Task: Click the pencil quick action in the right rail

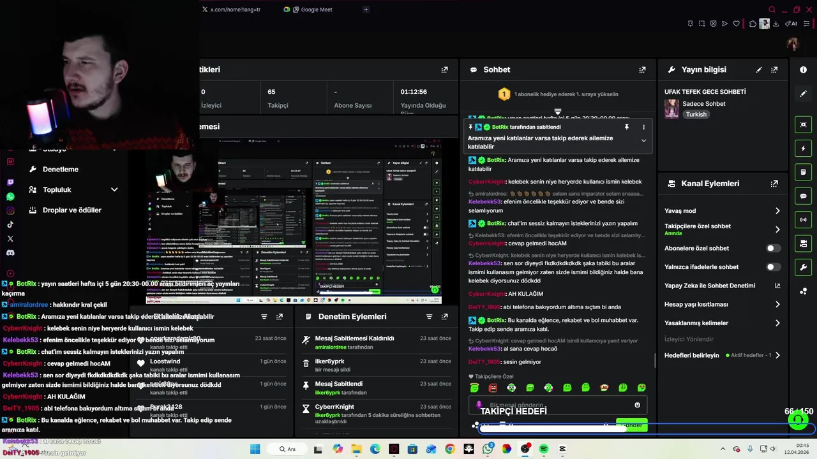Action: 803,93
